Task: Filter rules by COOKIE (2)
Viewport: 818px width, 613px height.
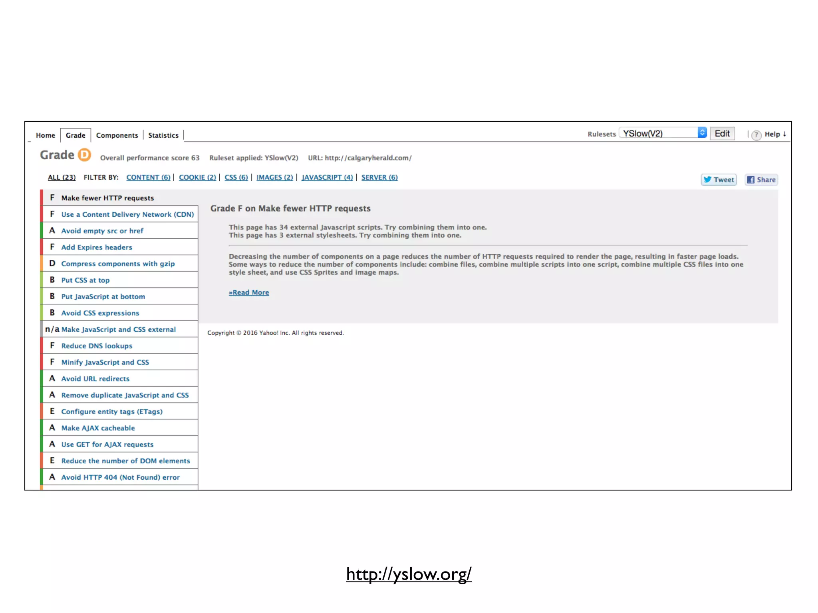Action: coord(197,177)
